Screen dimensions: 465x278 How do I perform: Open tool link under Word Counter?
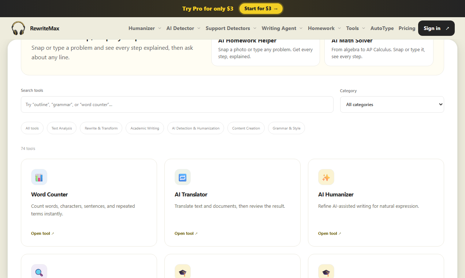(42, 233)
